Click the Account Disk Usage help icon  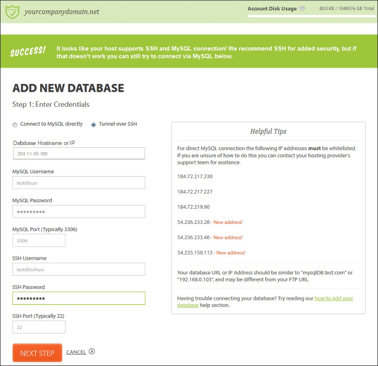tap(302, 9)
